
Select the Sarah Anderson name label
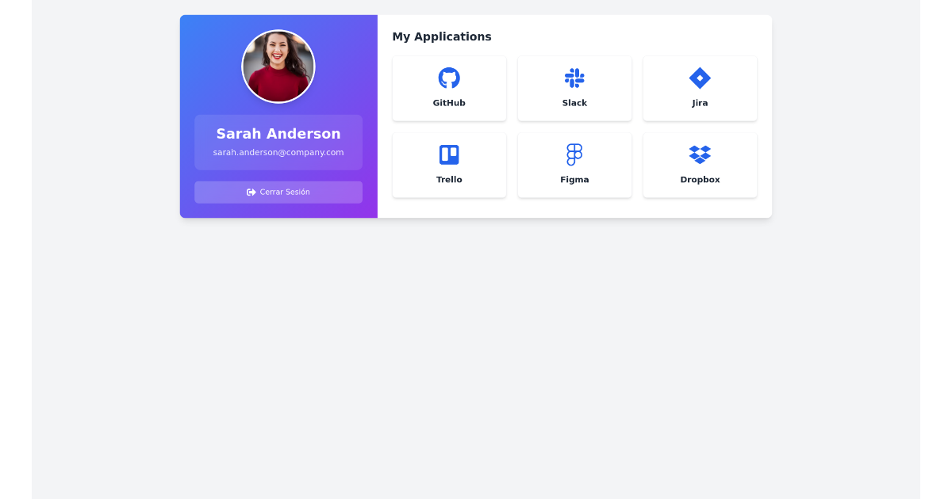[278, 133]
